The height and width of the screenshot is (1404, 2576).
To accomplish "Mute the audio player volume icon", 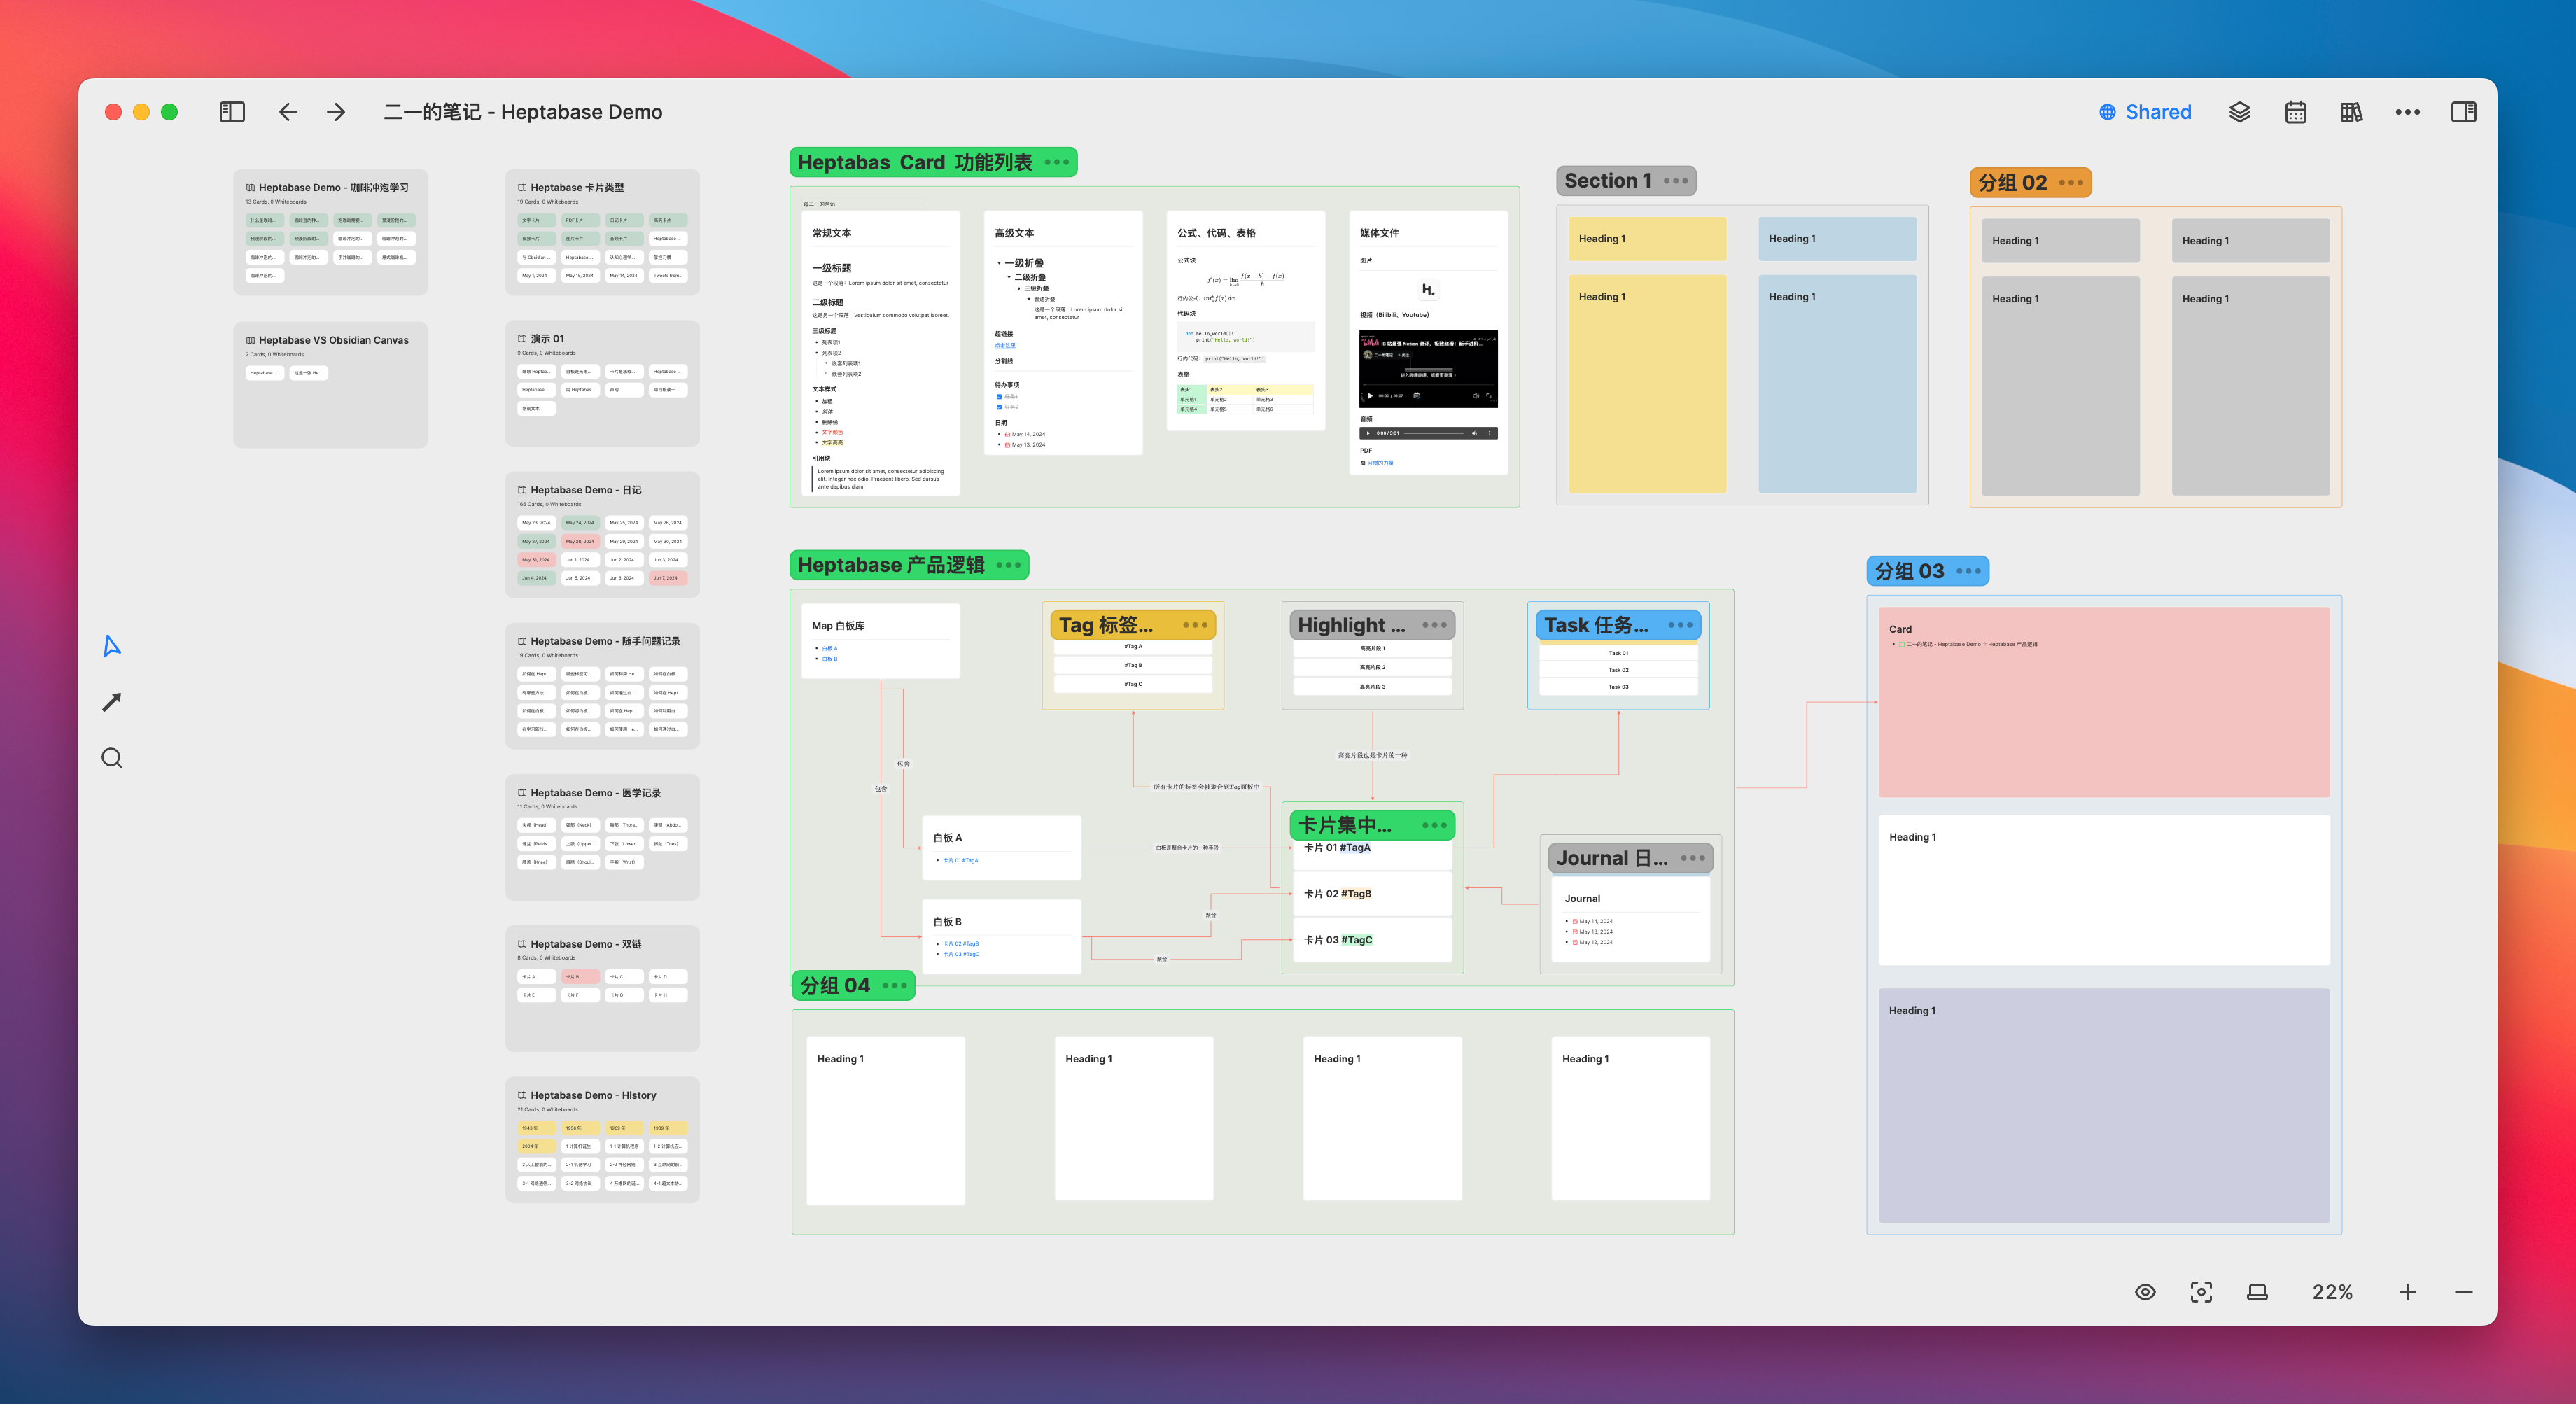I will coord(1474,433).
